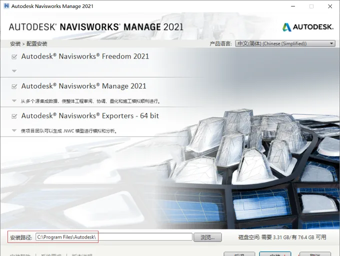Image resolution: width=340 pixels, height=256 pixels.
Task: Click the 磁盘空间 disk space text
Action: click(x=282, y=237)
